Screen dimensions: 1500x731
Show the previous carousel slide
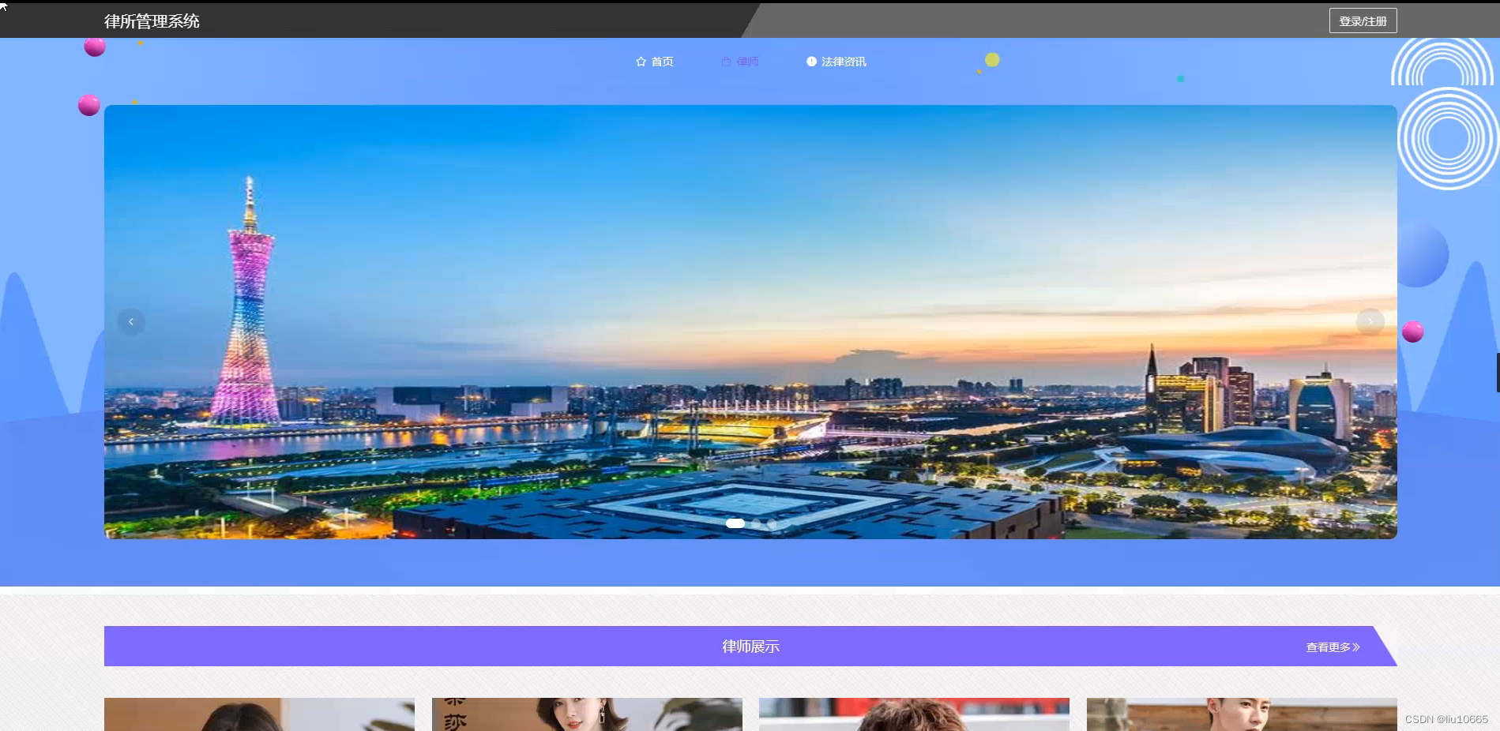tap(131, 322)
